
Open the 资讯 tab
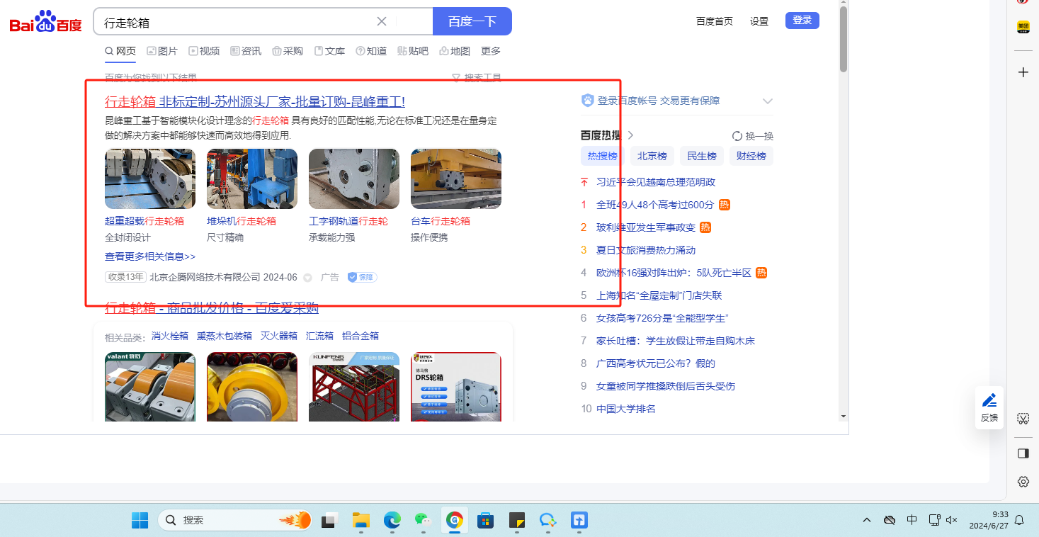point(246,51)
